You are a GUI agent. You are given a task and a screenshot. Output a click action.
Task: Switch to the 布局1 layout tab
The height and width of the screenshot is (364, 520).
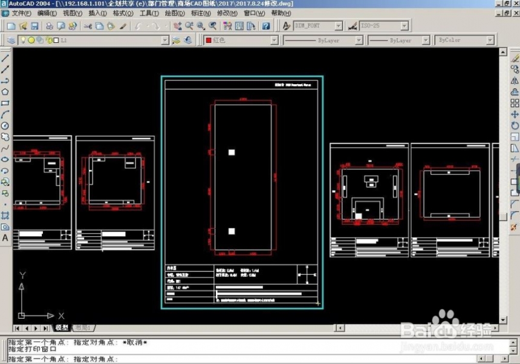[83, 328]
